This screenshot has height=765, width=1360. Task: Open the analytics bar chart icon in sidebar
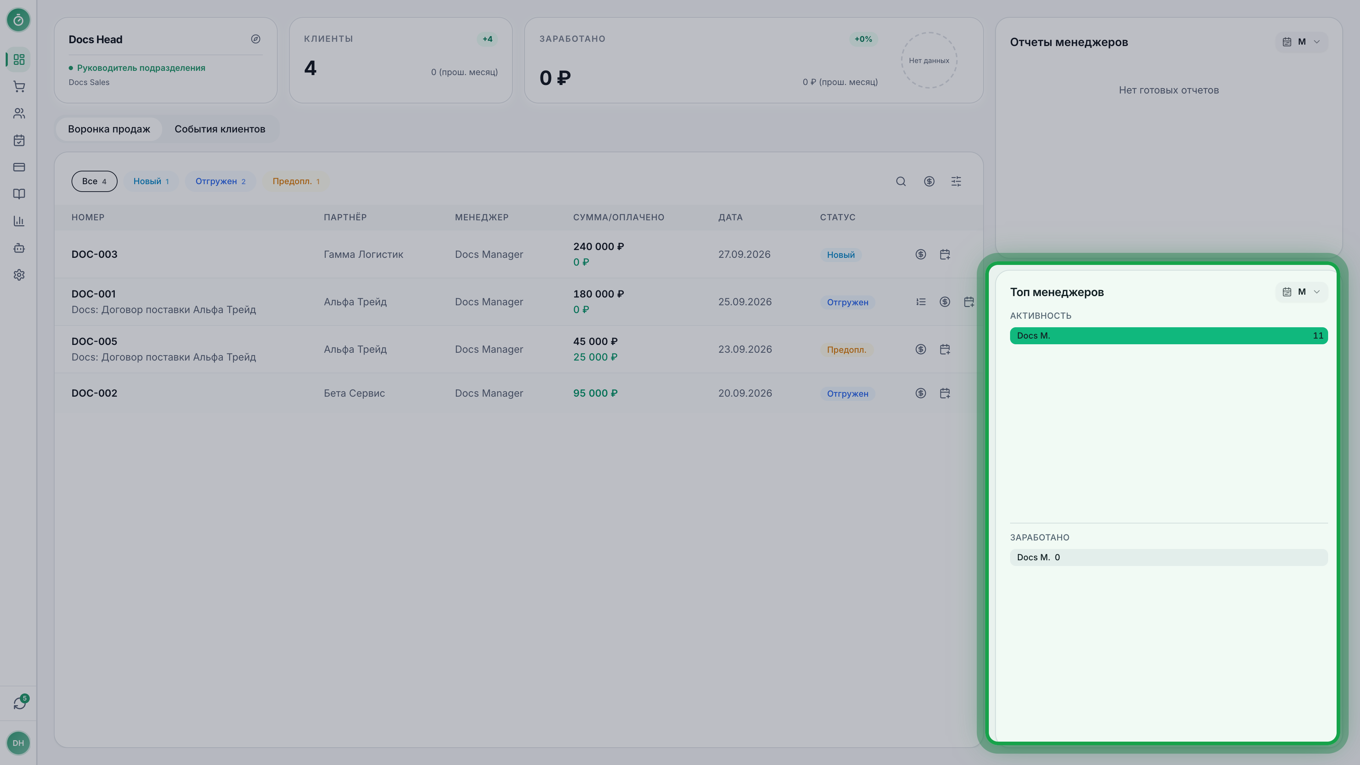19,221
